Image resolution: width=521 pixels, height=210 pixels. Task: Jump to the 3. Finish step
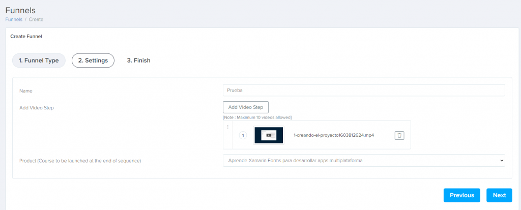[x=138, y=61]
